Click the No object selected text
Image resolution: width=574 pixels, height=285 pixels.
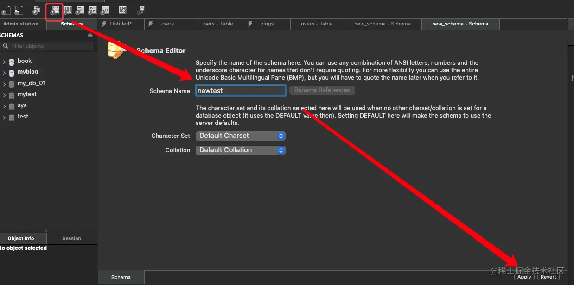tap(23, 248)
